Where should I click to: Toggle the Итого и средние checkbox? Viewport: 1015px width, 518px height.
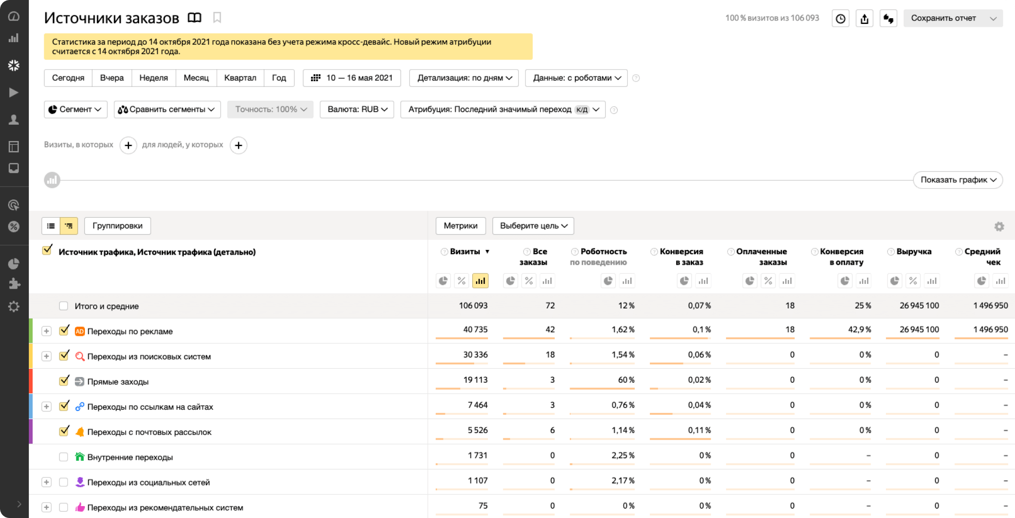tap(63, 306)
